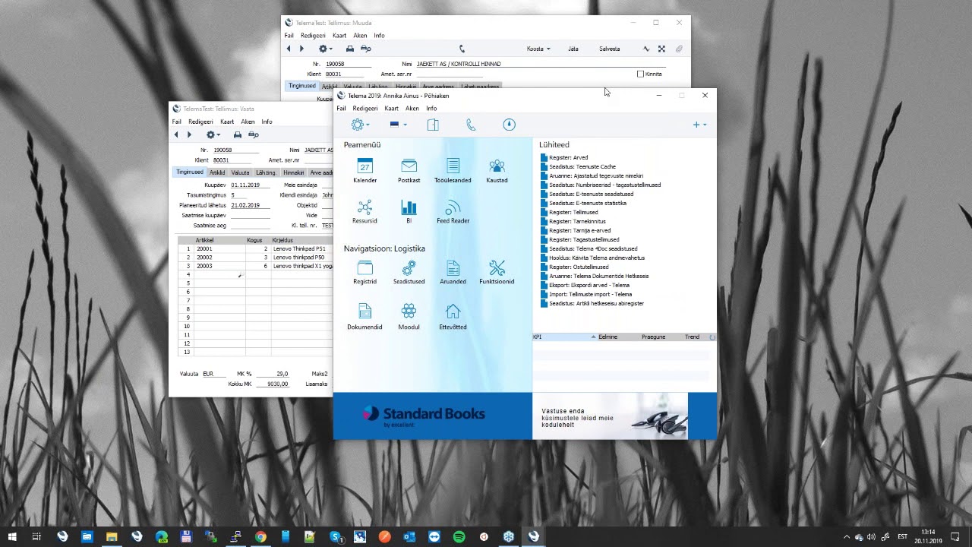This screenshot has width=972, height=547.
Task: Open the Aken menu in Muuda window
Action: pos(360,36)
